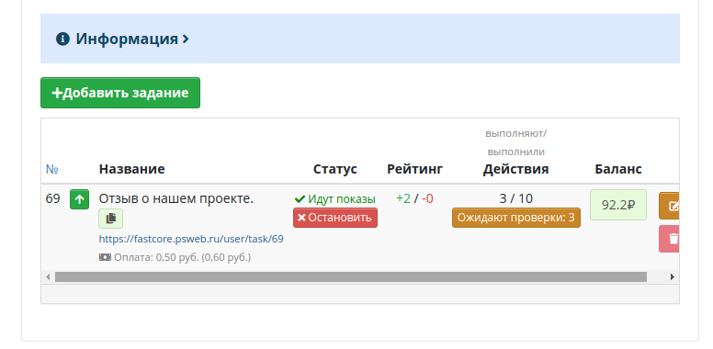Click the scrollbar right arrow

click(673, 276)
